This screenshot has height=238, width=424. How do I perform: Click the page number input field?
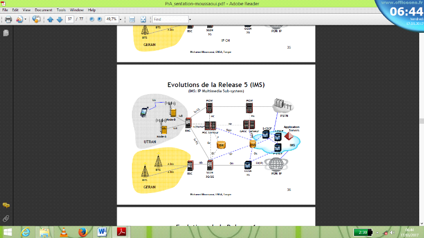click(69, 20)
